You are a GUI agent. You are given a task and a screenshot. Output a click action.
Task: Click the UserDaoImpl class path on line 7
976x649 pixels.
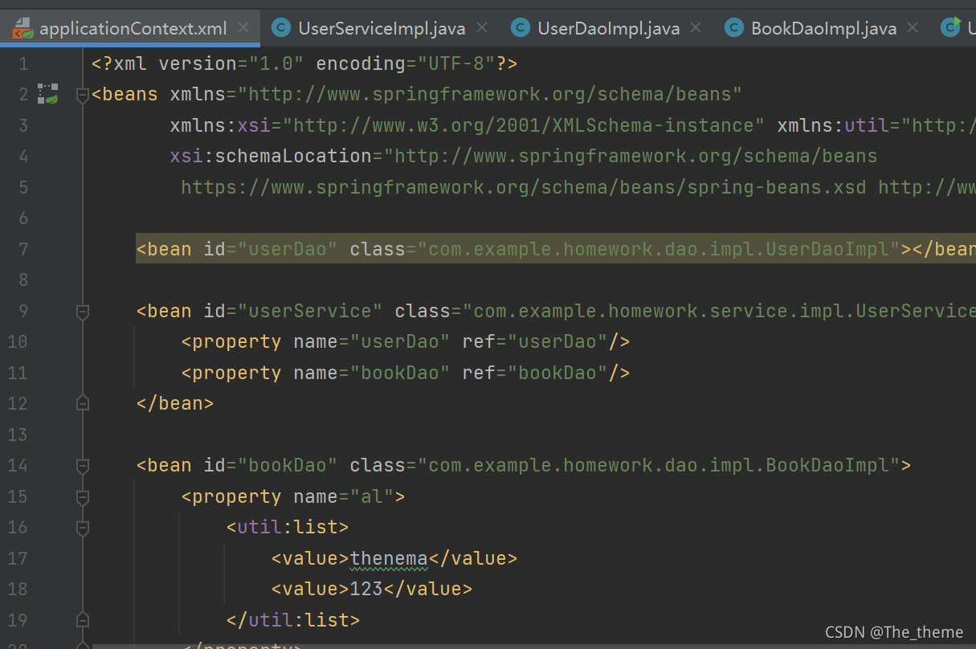(x=663, y=249)
